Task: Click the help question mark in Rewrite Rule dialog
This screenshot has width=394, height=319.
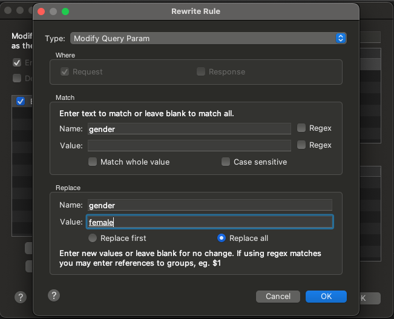Action: click(x=54, y=295)
